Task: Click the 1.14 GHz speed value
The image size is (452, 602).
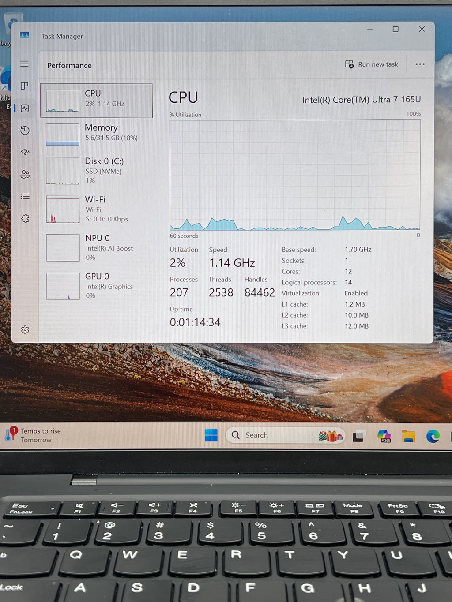Action: [232, 263]
